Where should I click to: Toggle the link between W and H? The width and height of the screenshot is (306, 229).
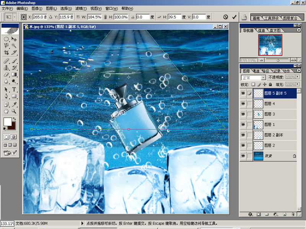tap(105, 17)
